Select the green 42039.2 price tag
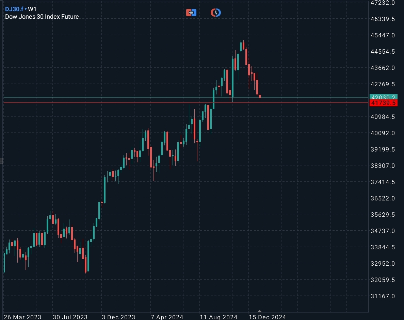The height and width of the screenshot is (320, 404). (x=383, y=97)
